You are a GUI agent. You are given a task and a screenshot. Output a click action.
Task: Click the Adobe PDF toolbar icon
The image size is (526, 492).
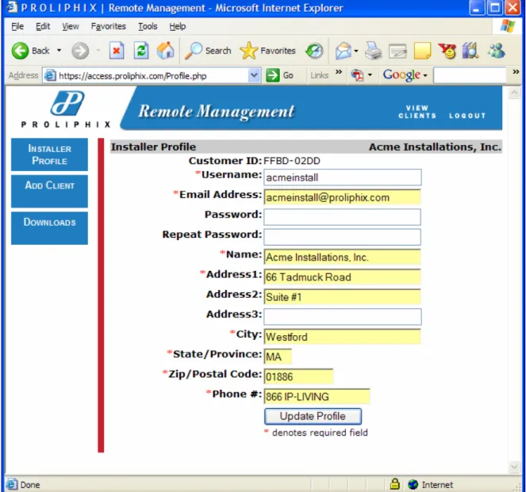pyautogui.click(x=357, y=74)
